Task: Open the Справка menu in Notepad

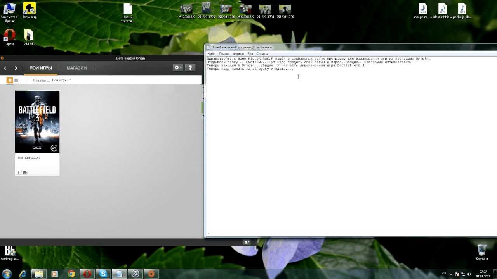Action: (262, 54)
